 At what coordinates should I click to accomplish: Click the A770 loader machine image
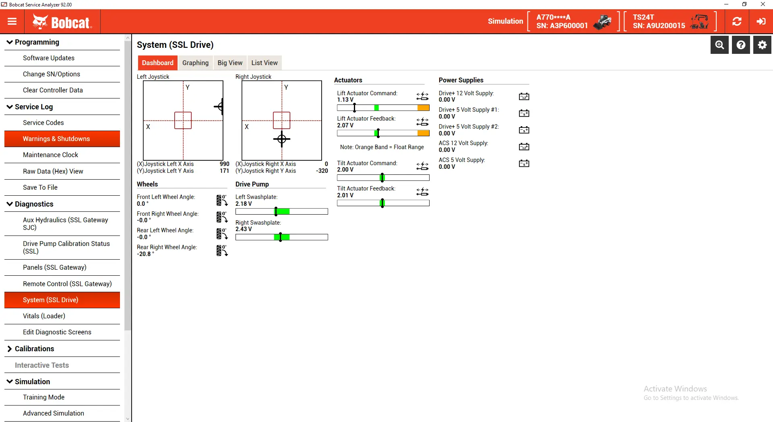pos(603,22)
